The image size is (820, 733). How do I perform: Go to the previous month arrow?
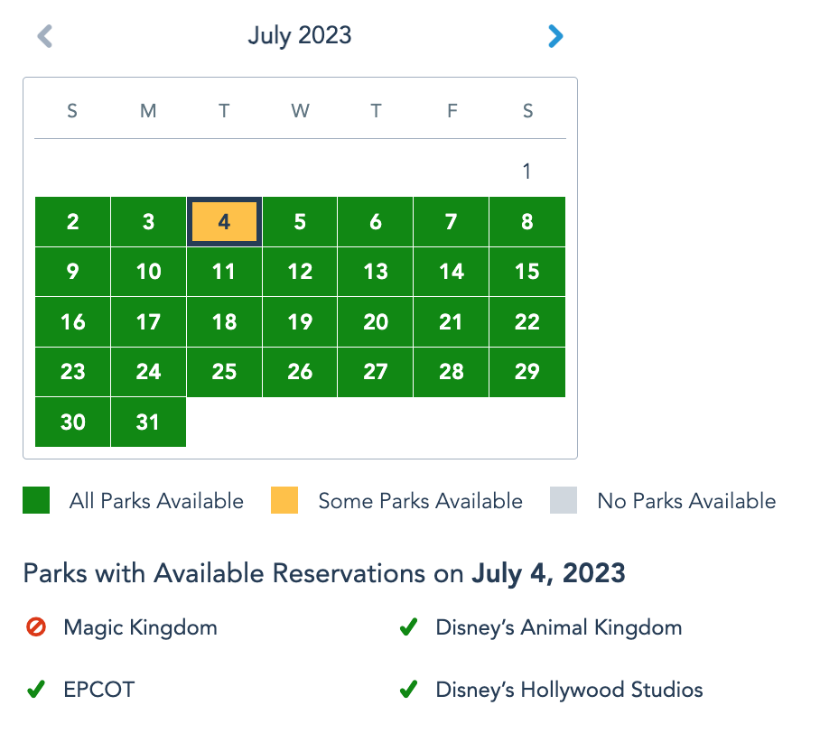point(45,36)
